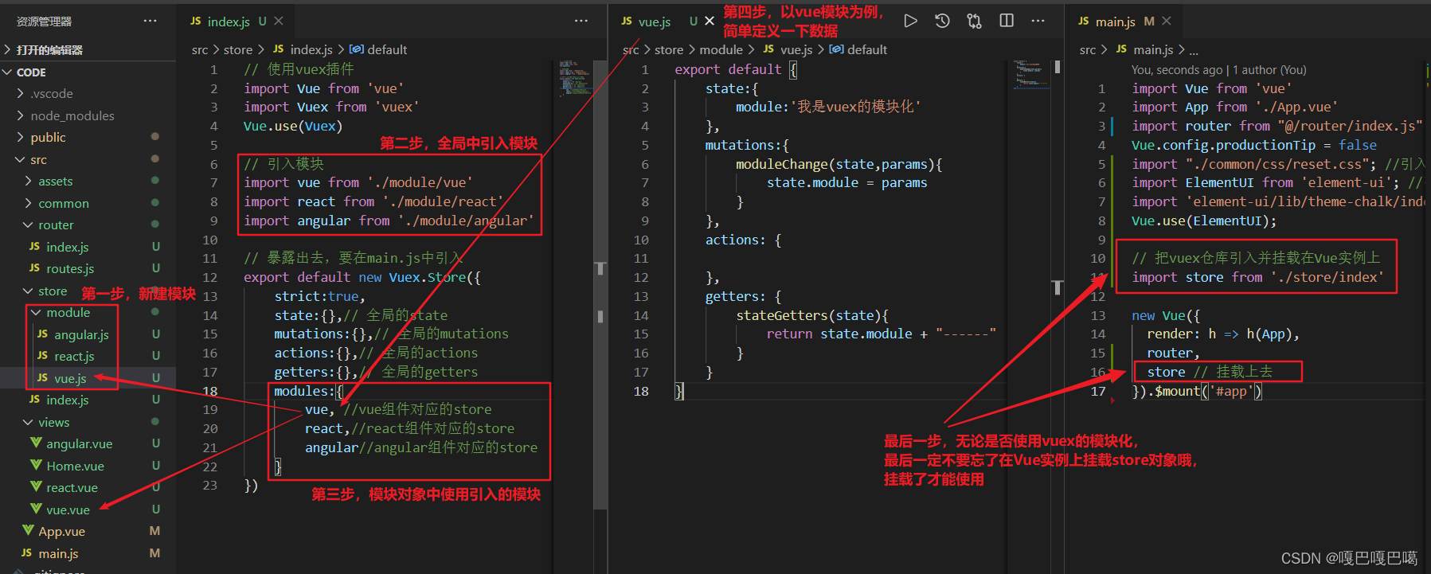Click 'src' breadcrumb in main.js editor

click(1087, 49)
